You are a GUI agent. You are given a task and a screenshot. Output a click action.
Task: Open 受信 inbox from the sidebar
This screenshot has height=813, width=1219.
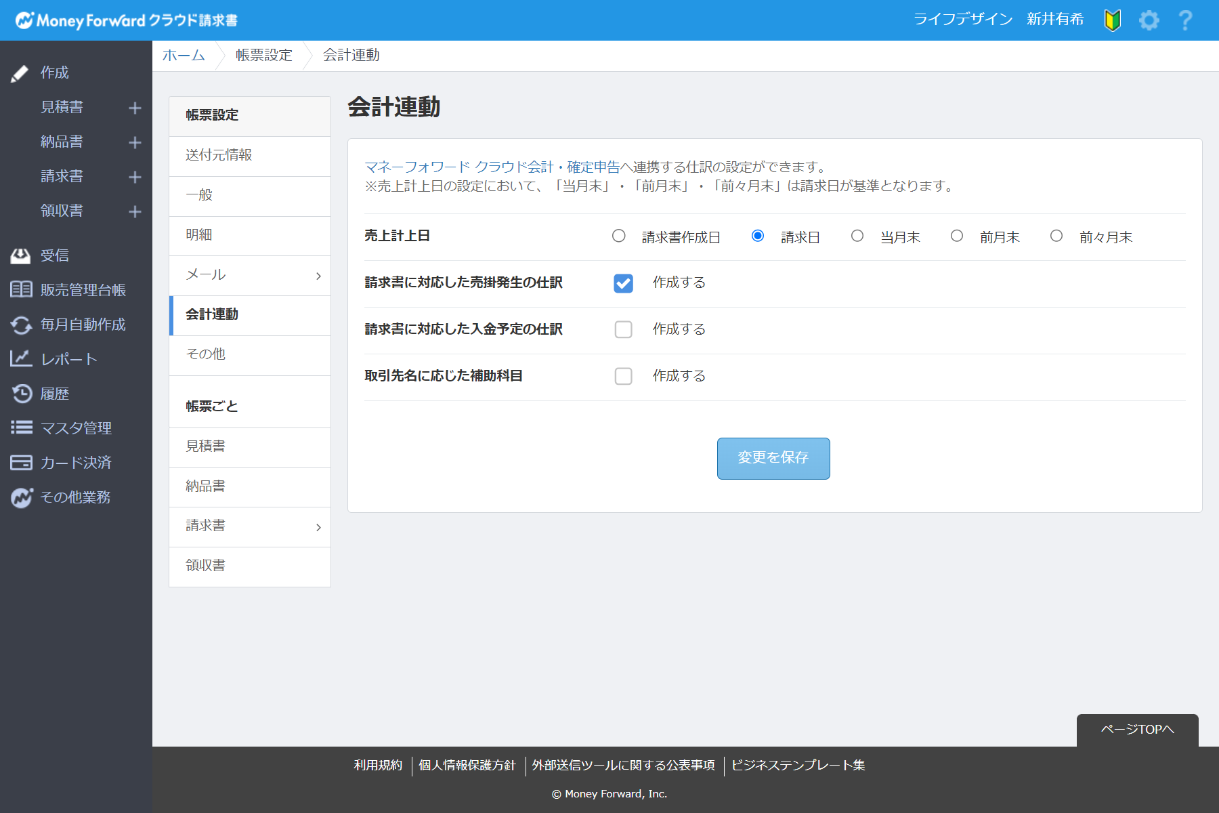click(54, 255)
